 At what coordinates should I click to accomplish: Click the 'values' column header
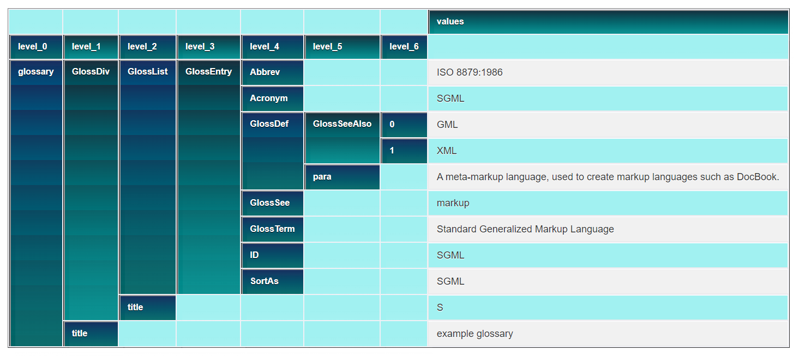(608, 22)
